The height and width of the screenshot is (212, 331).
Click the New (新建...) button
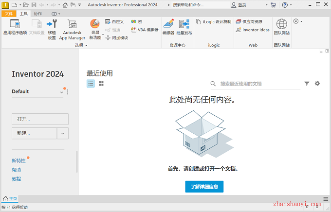[34, 133]
